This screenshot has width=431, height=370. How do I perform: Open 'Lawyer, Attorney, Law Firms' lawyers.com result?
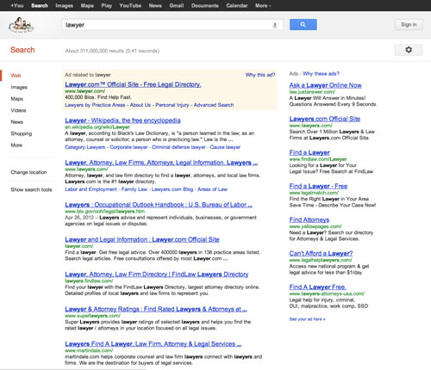[161, 163]
